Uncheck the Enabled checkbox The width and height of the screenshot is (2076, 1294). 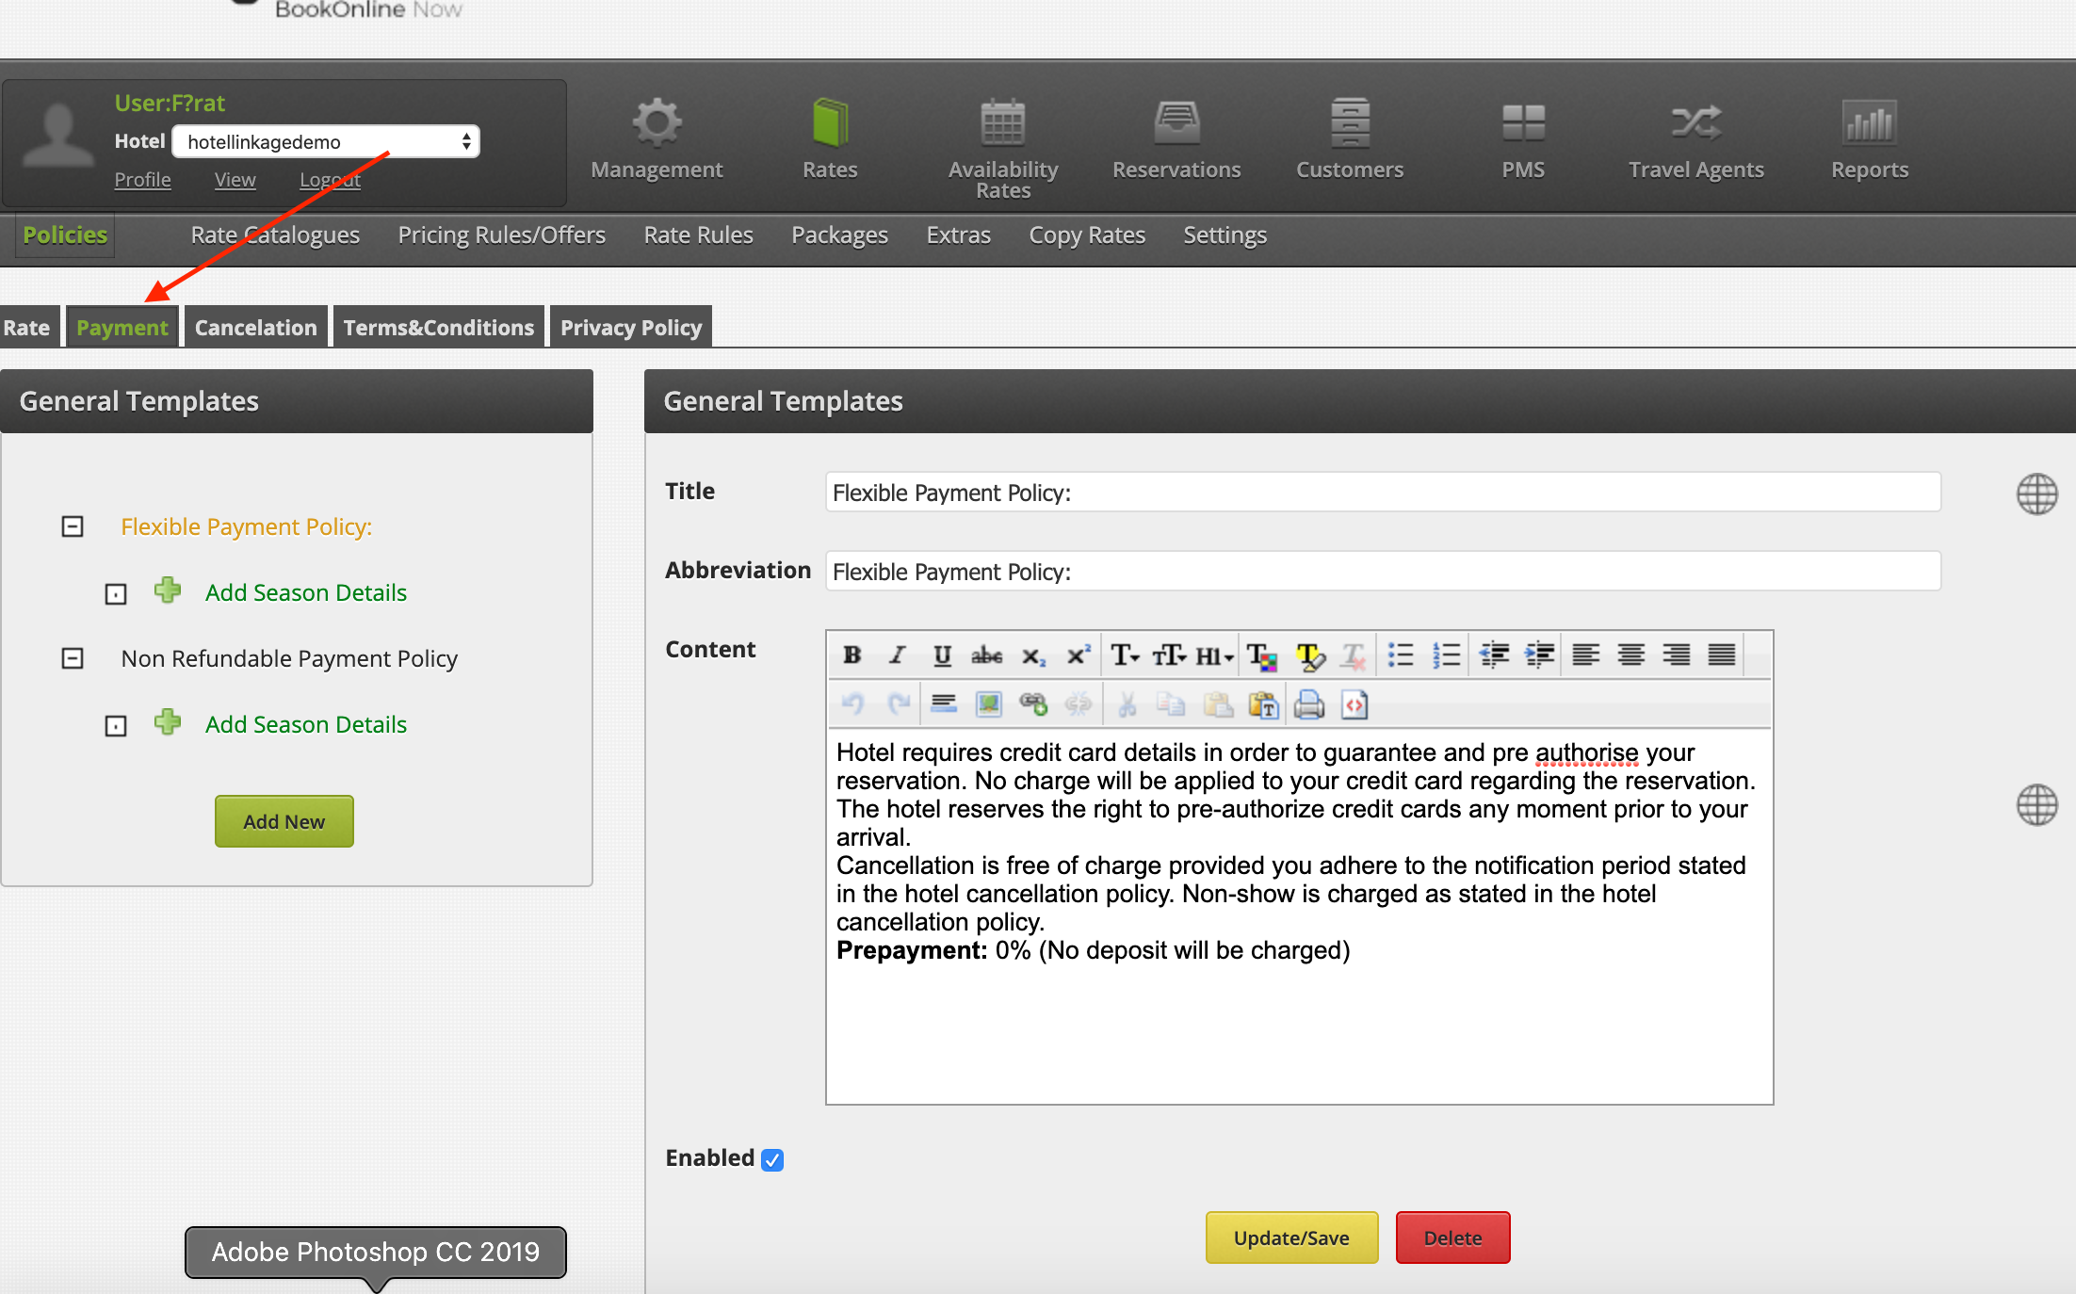[772, 1159]
